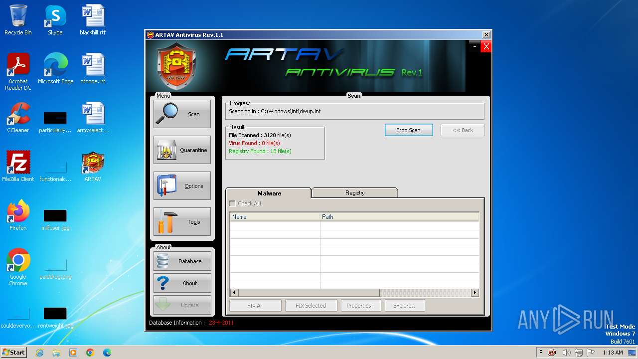
Task: Switch to the Registry tab
Action: [x=355, y=193]
